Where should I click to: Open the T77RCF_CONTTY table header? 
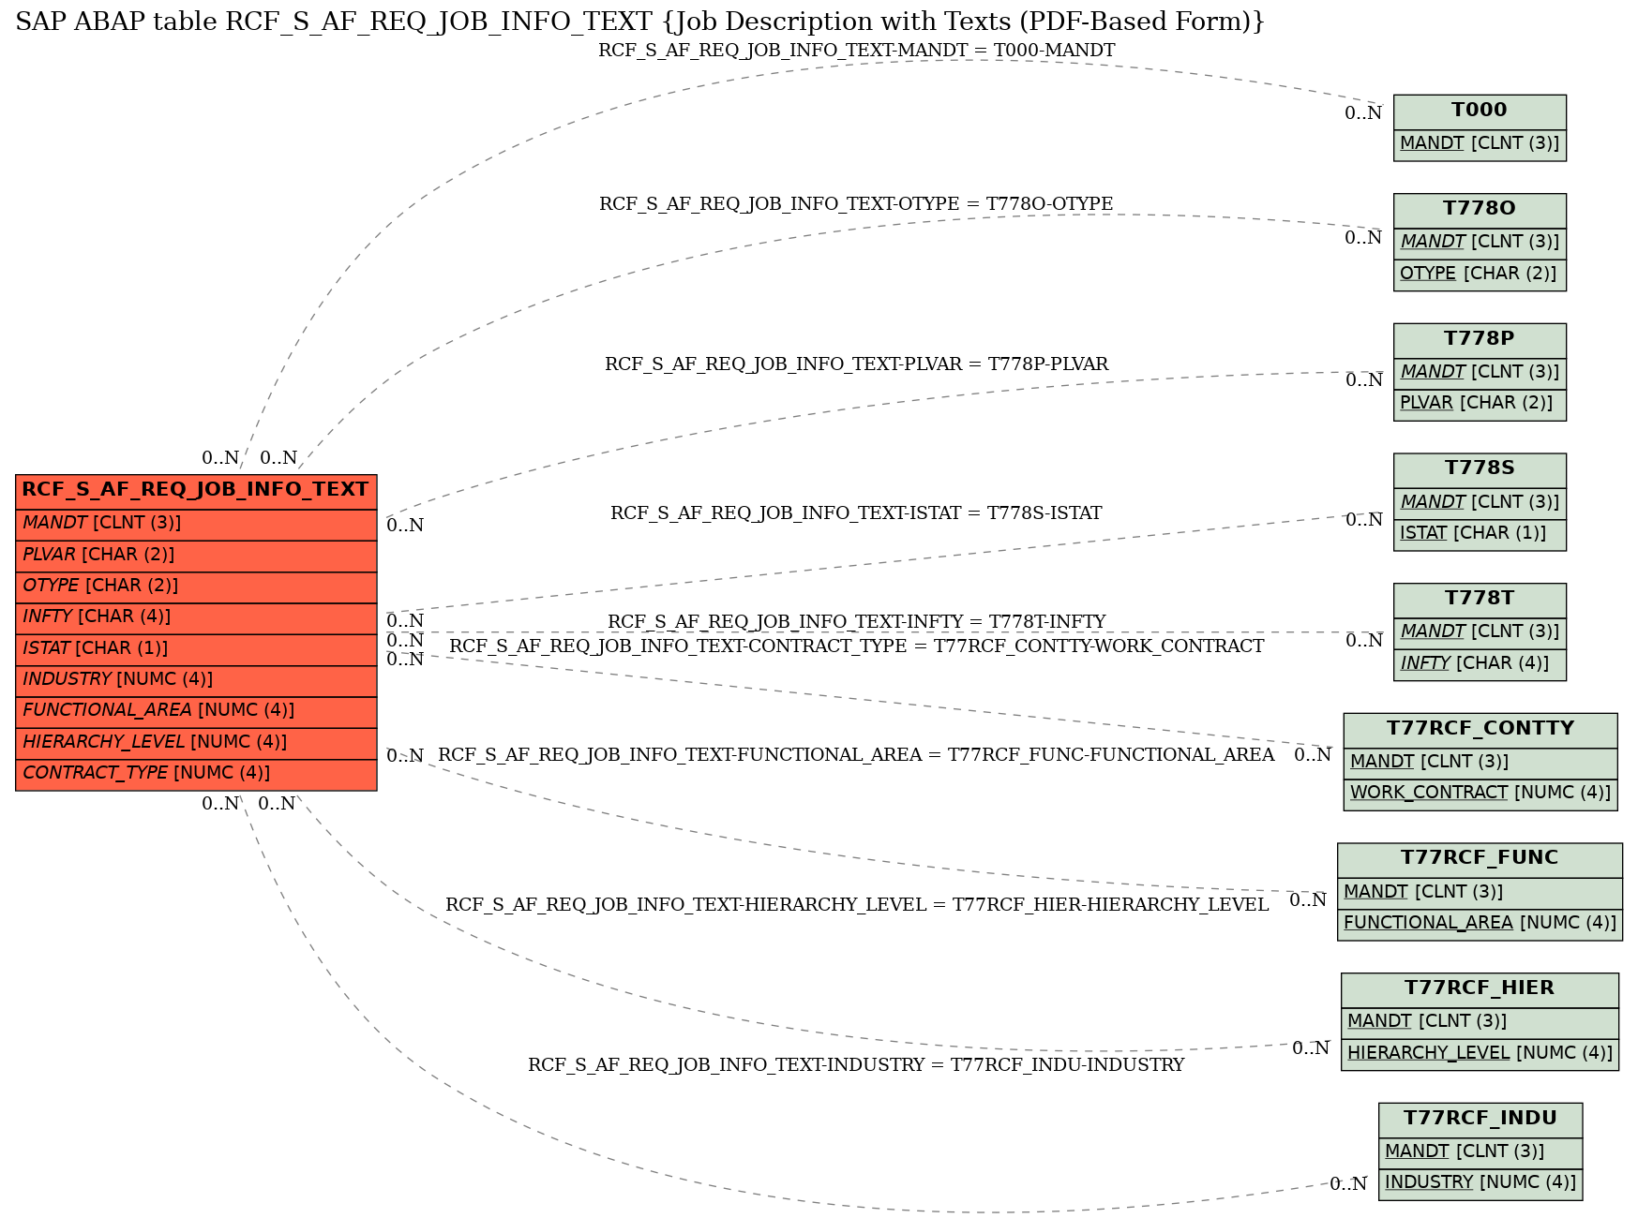click(1480, 730)
